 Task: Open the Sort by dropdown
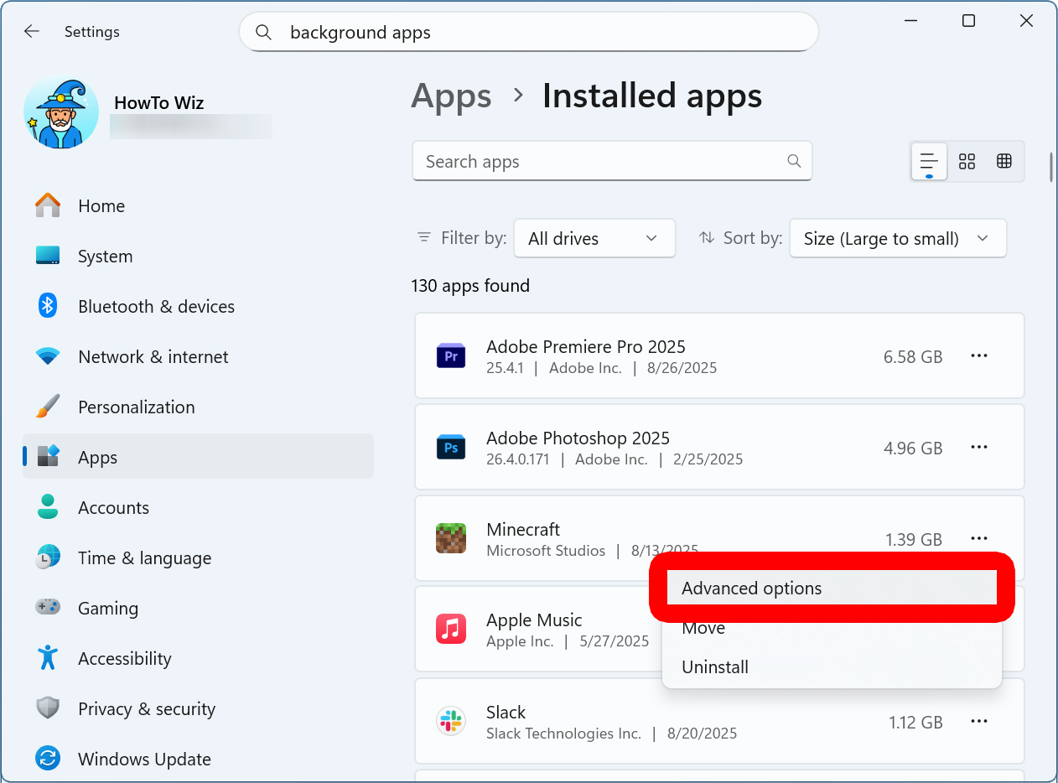pyautogui.click(x=897, y=238)
